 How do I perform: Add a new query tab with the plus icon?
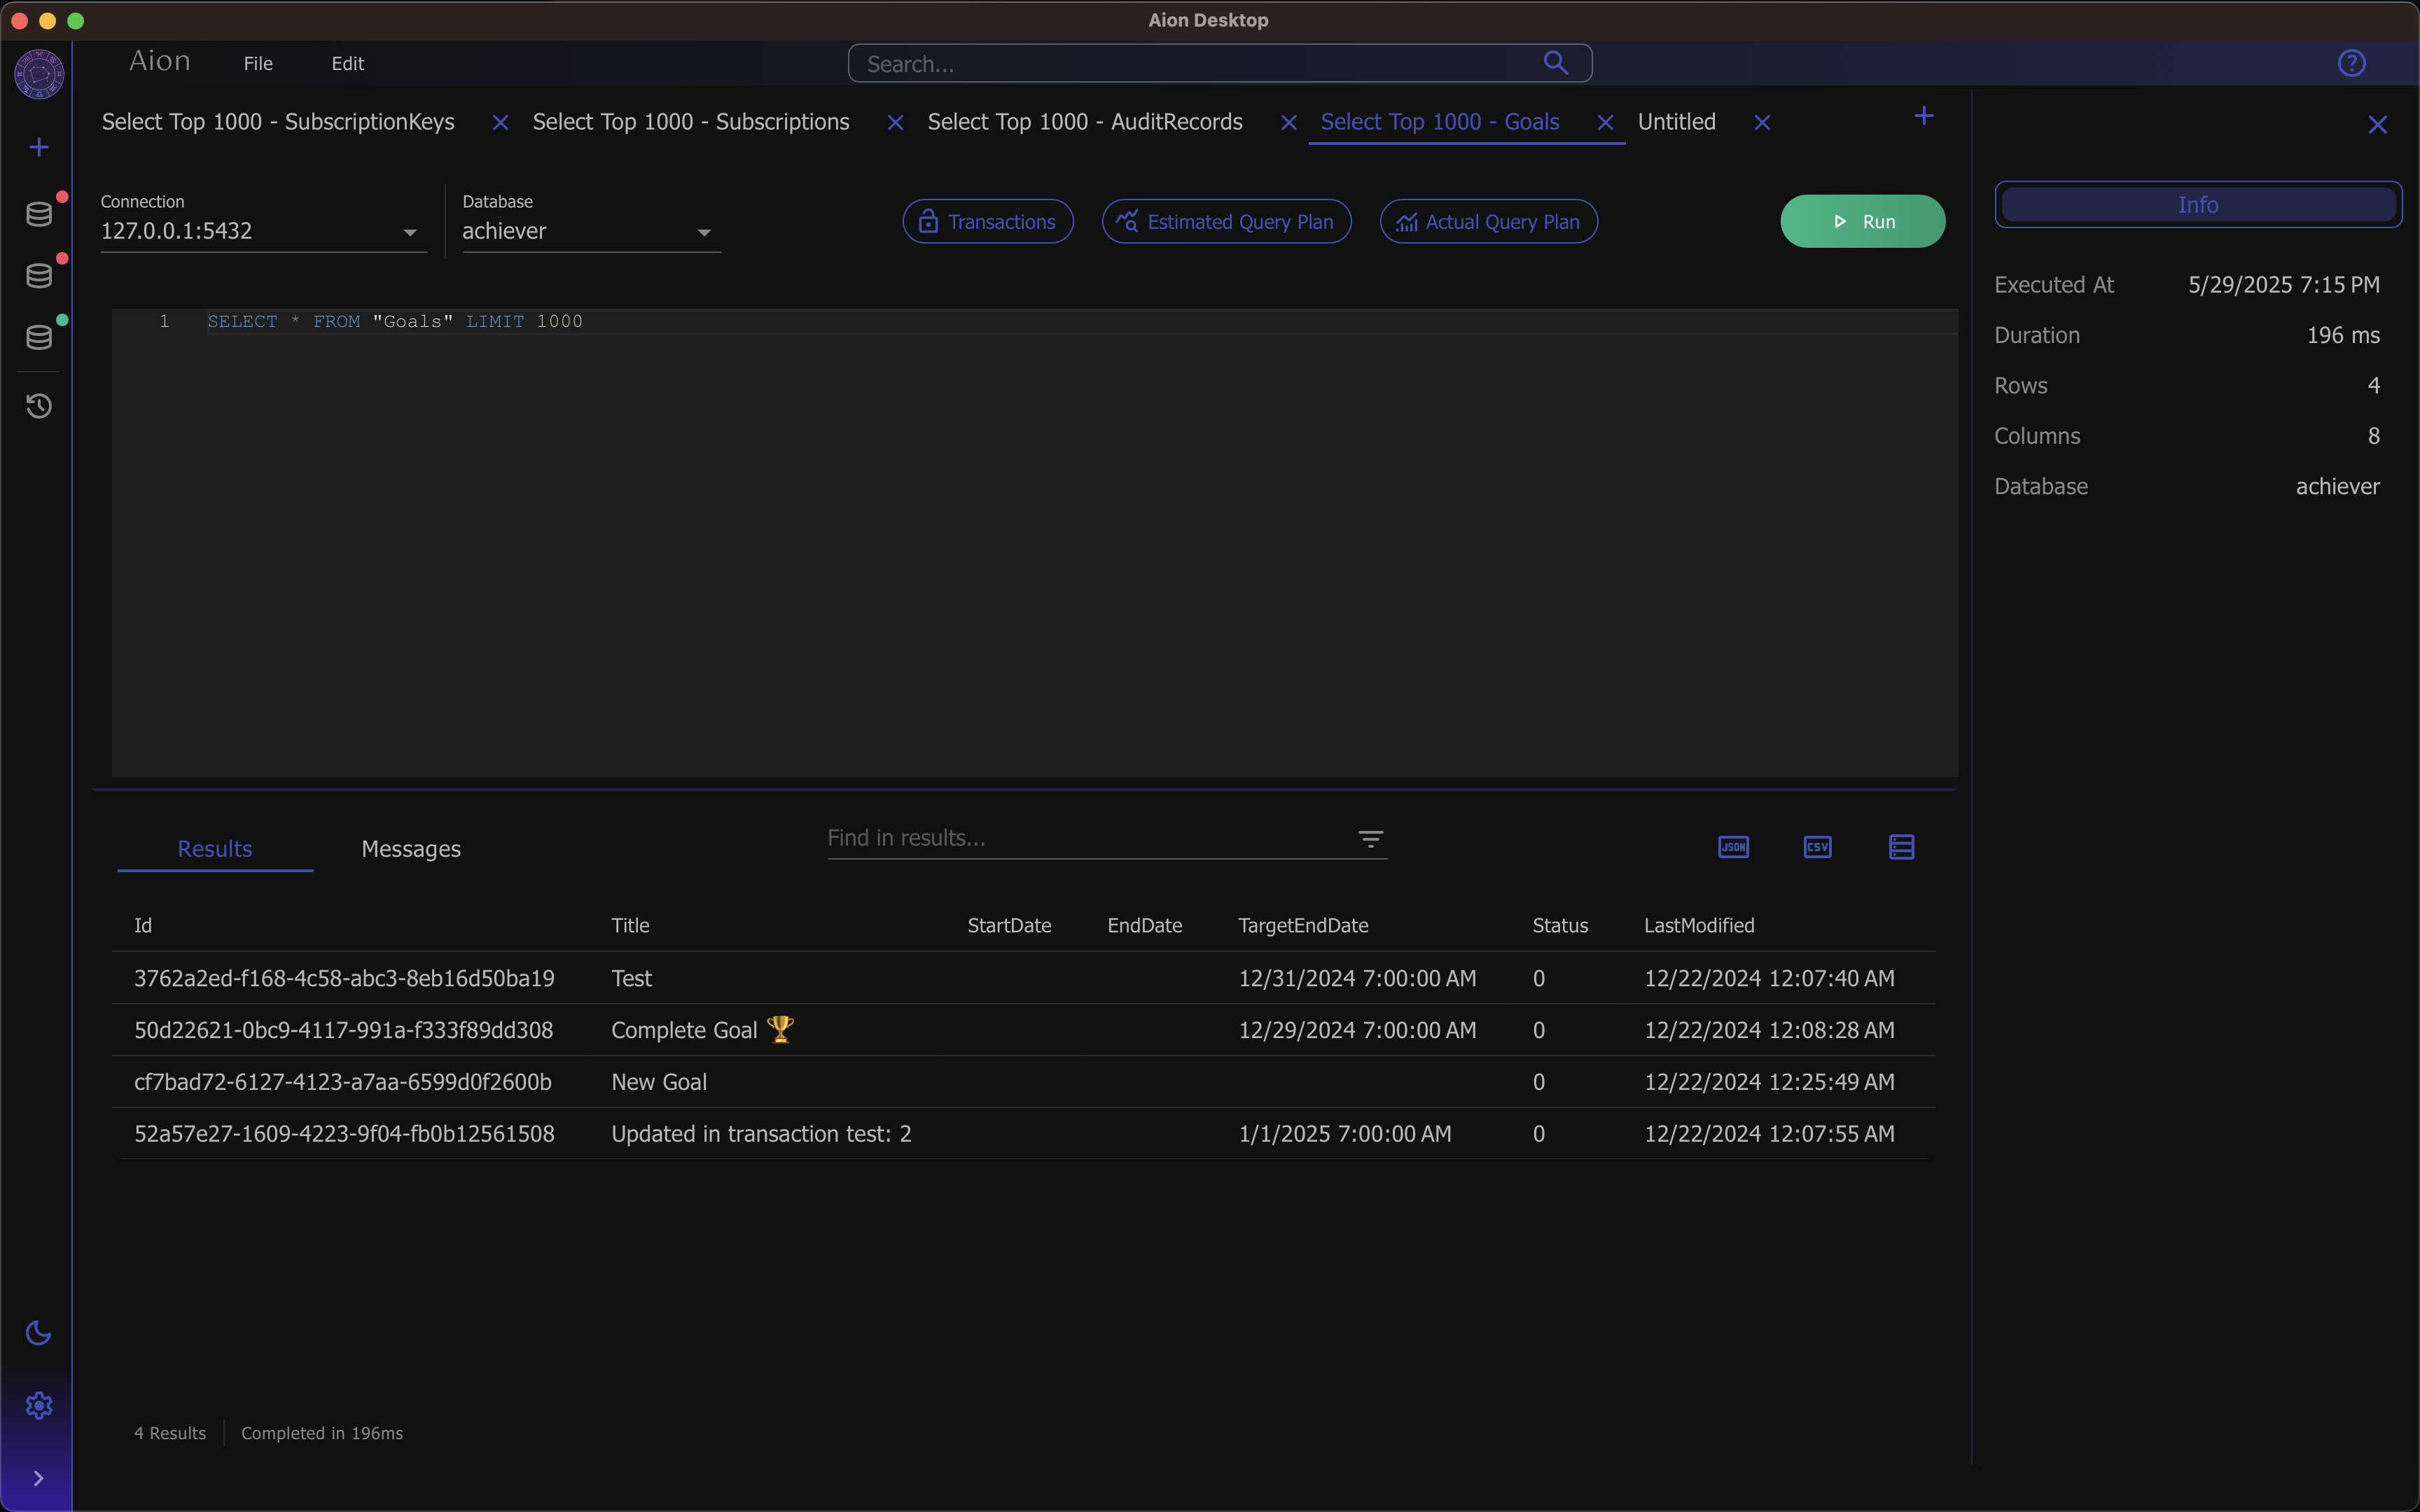tap(1923, 116)
